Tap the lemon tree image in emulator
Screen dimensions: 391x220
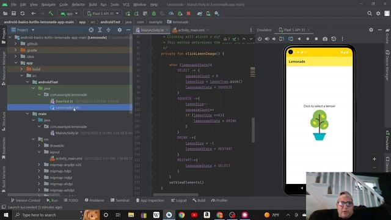[x=319, y=125]
